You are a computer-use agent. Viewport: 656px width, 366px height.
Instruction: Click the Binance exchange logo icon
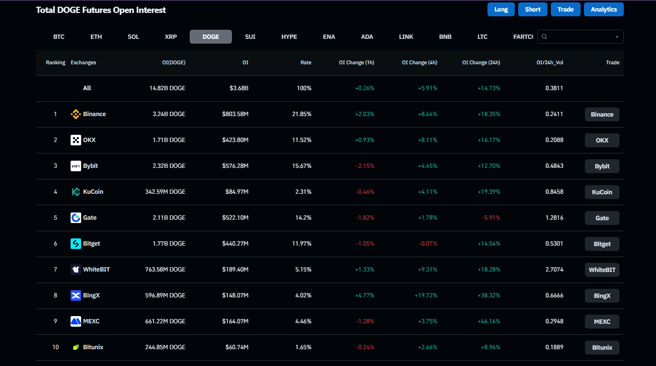(76, 114)
